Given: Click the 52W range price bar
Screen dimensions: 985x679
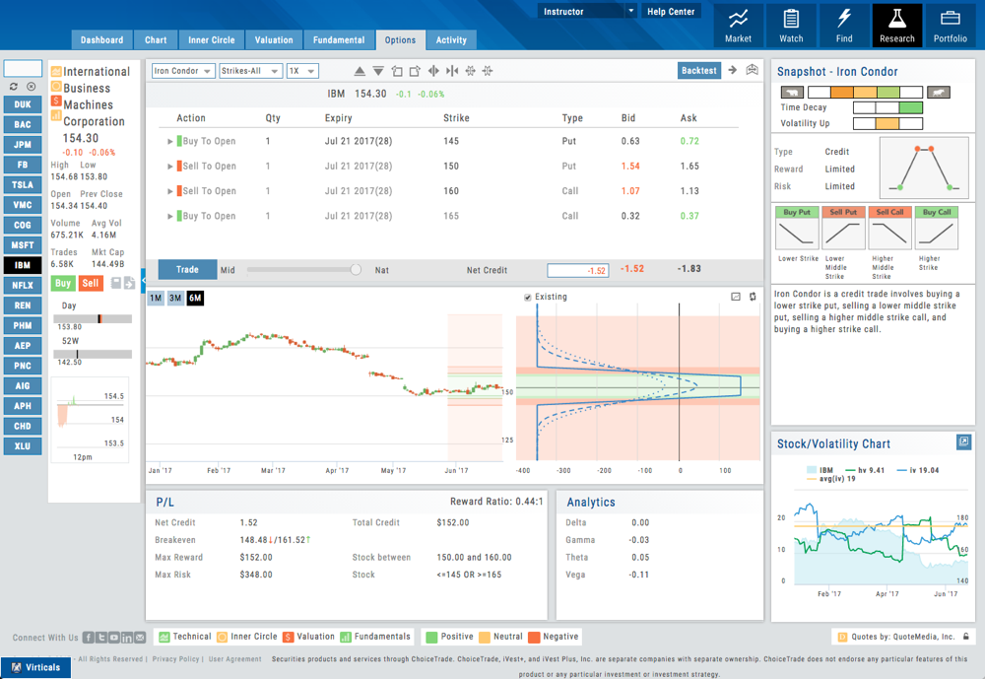Looking at the screenshot, I should [95, 354].
